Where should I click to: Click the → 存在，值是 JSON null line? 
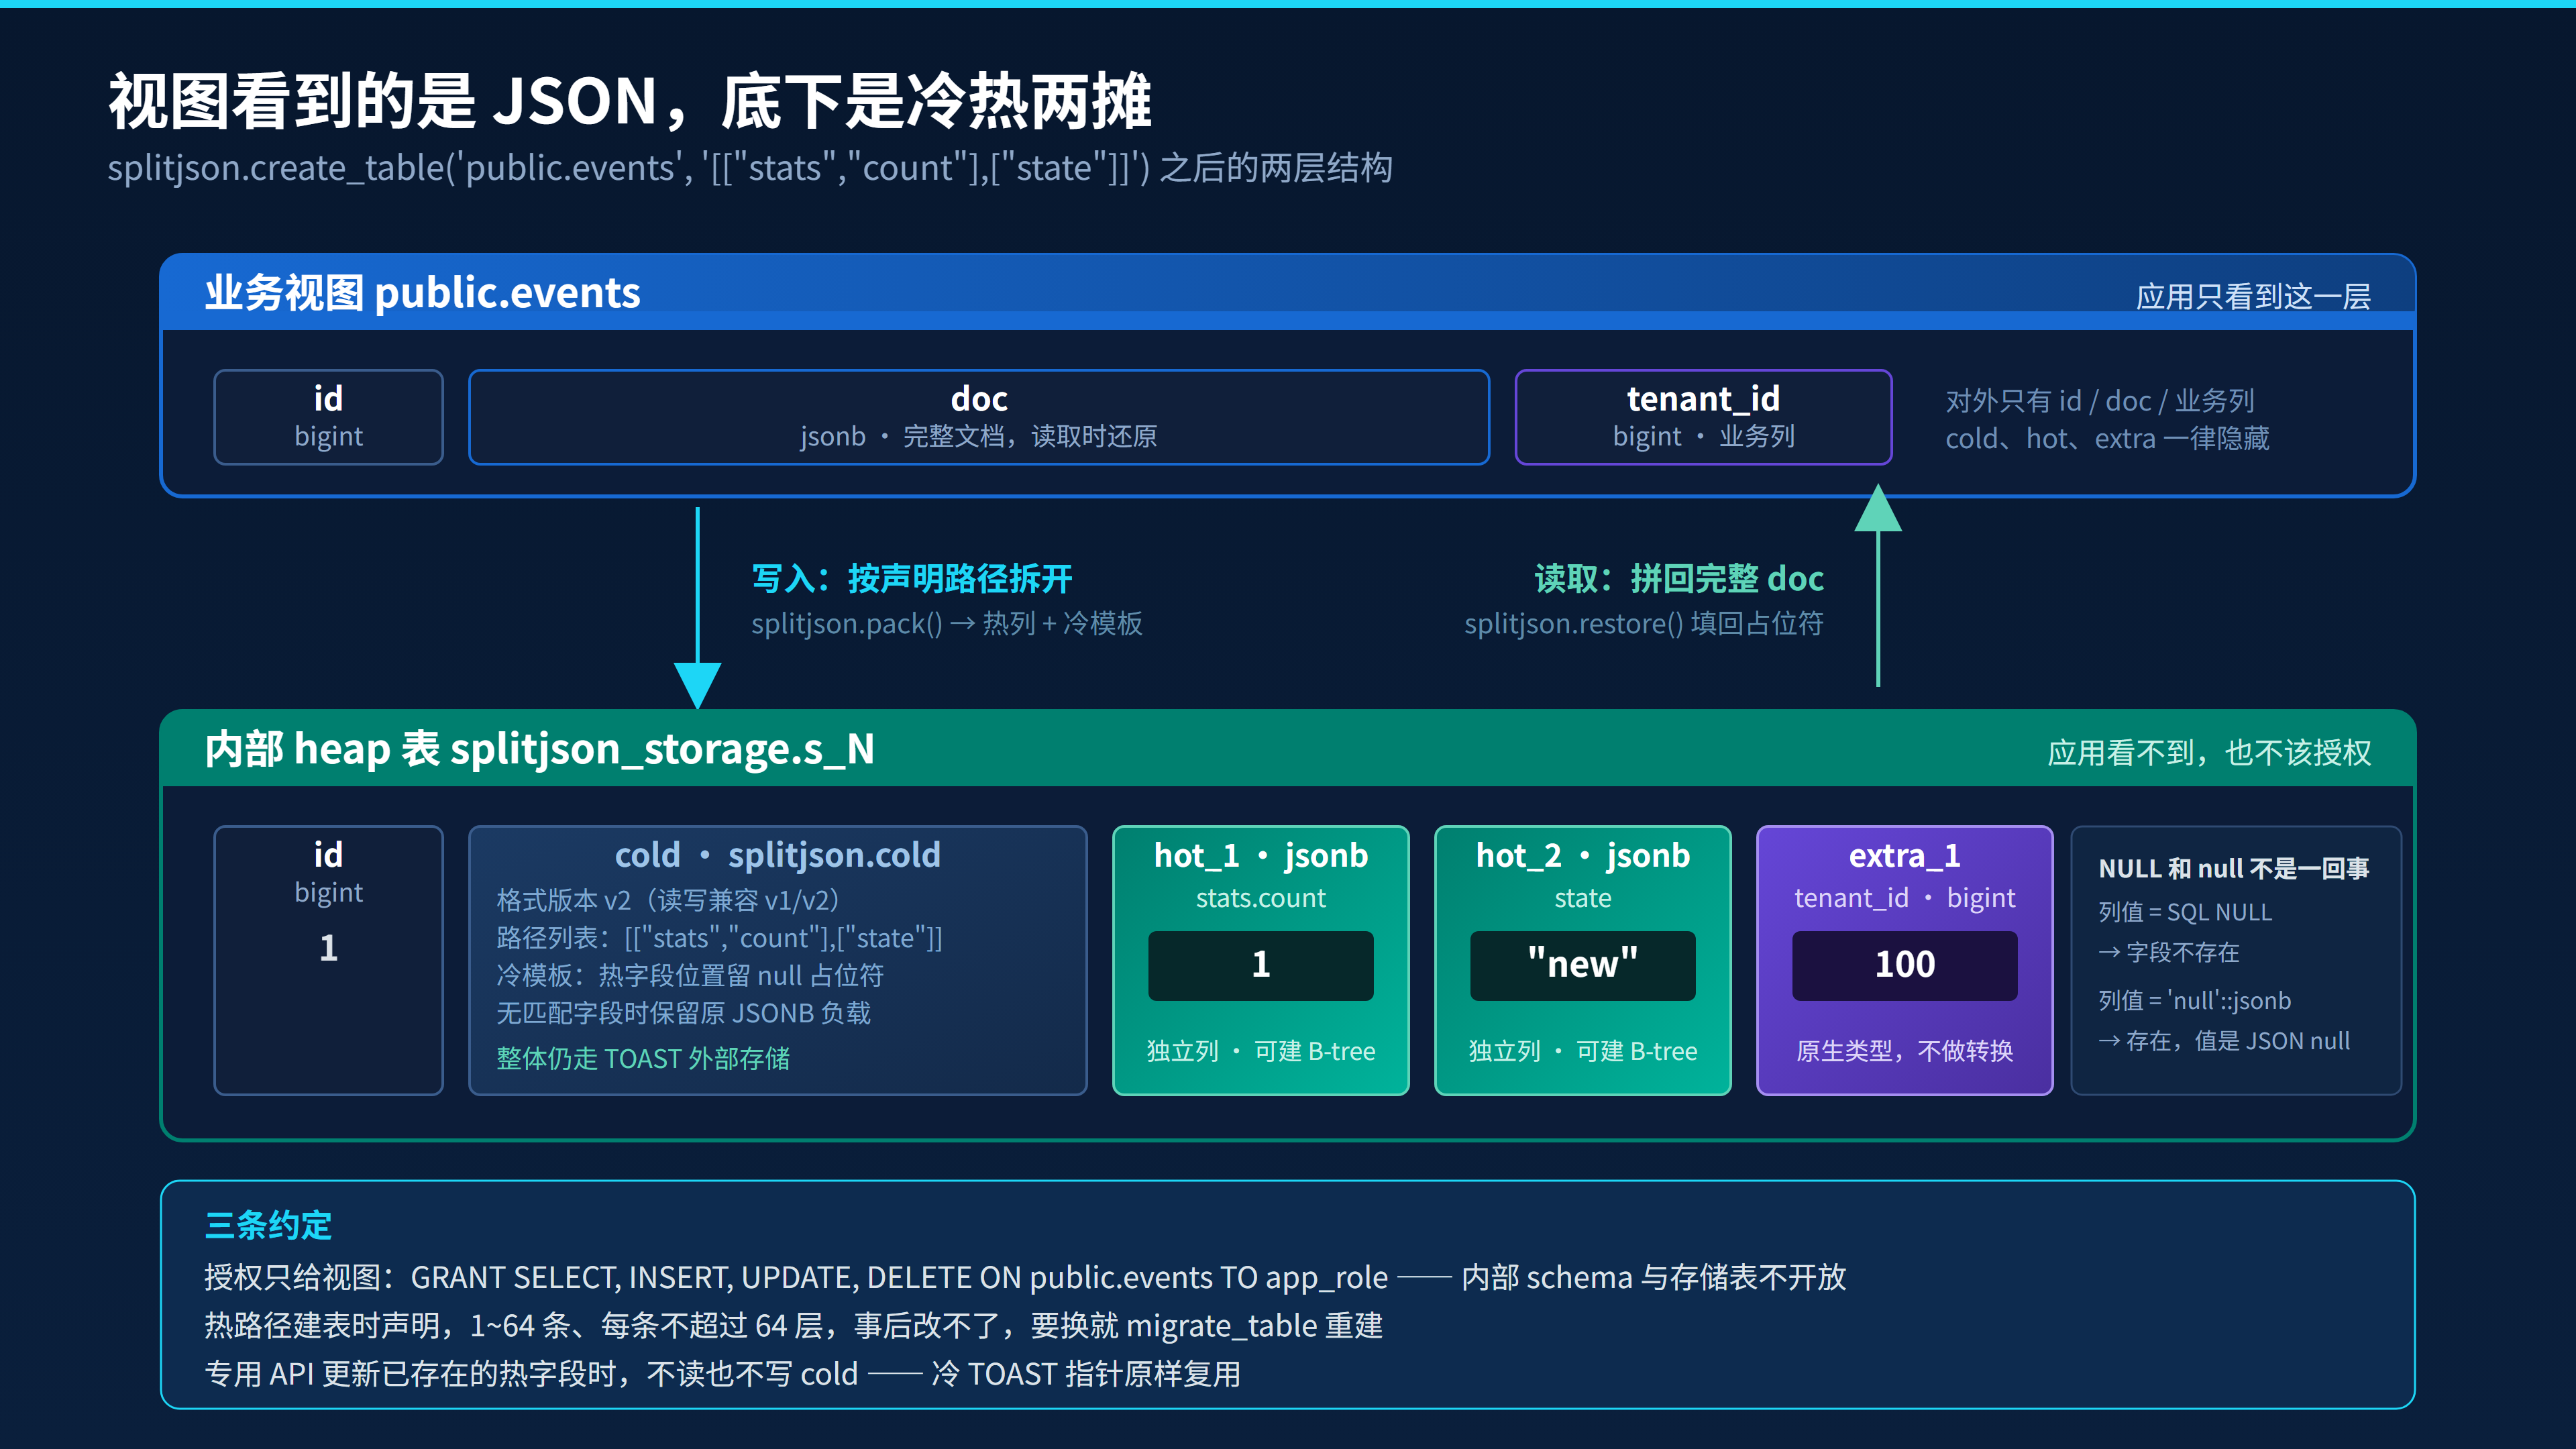[x=2224, y=1041]
